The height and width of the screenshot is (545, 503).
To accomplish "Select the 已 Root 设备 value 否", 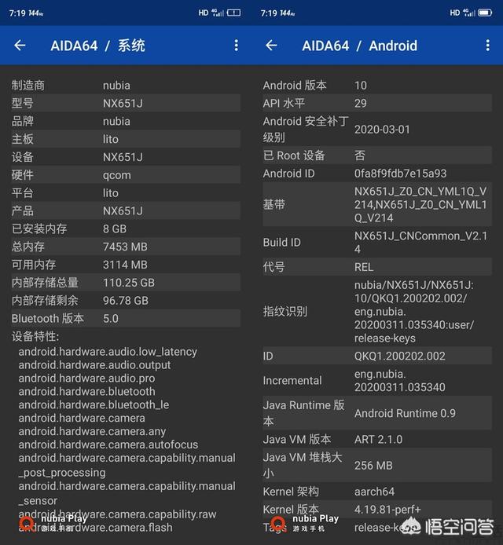I will click(360, 155).
